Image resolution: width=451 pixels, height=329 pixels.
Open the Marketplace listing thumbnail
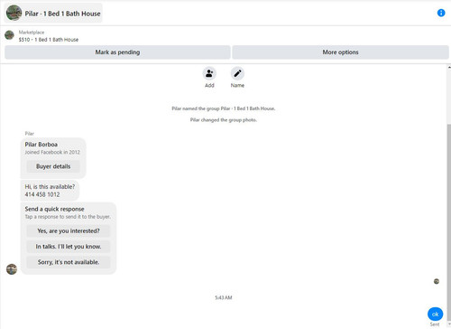pyautogui.click(x=9, y=35)
